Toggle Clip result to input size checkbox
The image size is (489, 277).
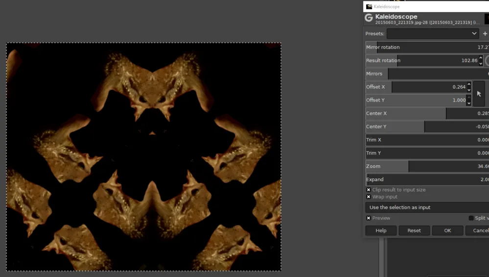[369, 190]
